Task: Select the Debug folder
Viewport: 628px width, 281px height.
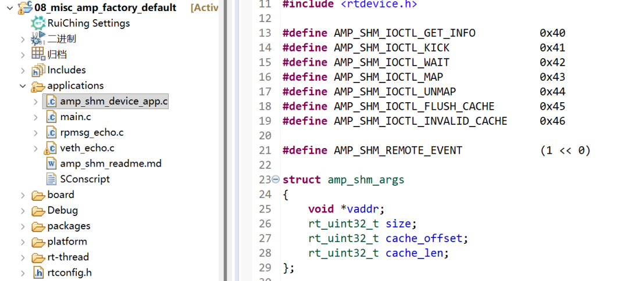Action: (62, 210)
